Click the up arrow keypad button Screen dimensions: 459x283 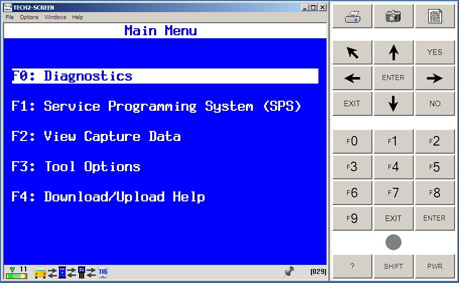pos(394,52)
